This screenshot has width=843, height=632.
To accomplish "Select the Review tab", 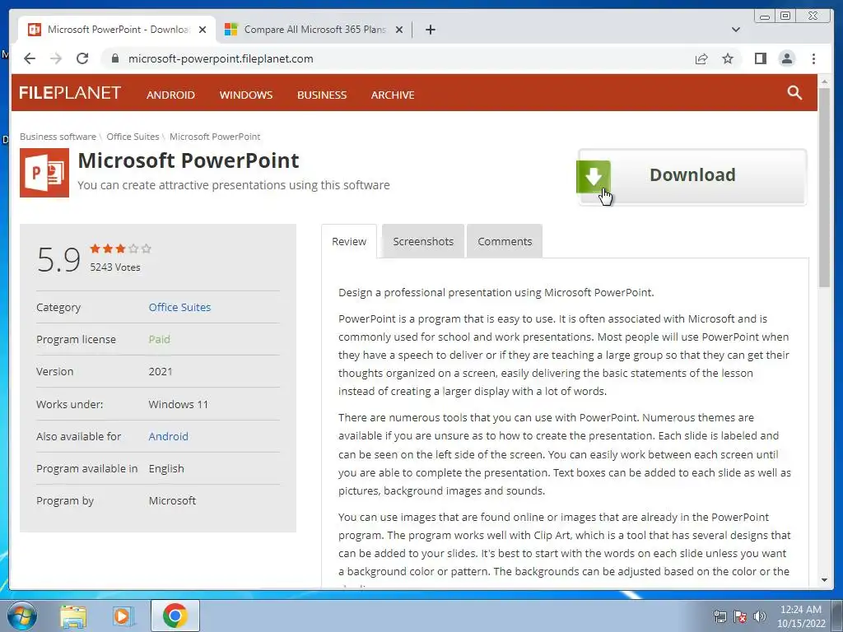I will [x=349, y=242].
